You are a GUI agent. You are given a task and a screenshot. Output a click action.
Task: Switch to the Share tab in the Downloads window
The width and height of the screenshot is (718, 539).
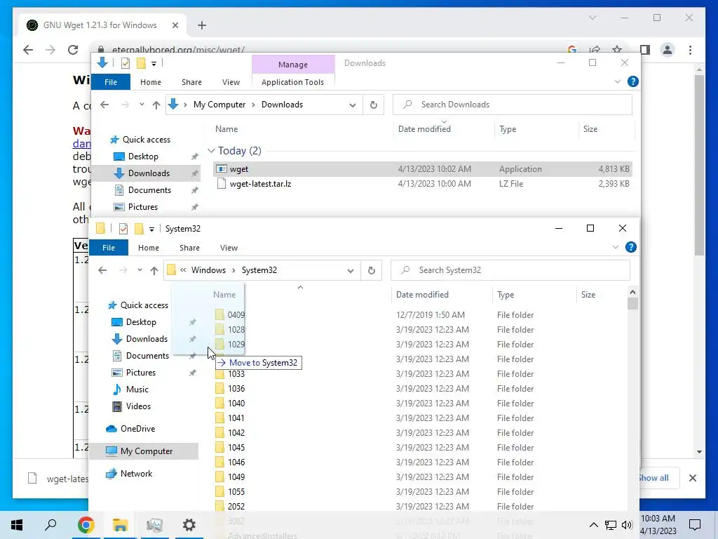point(191,82)
